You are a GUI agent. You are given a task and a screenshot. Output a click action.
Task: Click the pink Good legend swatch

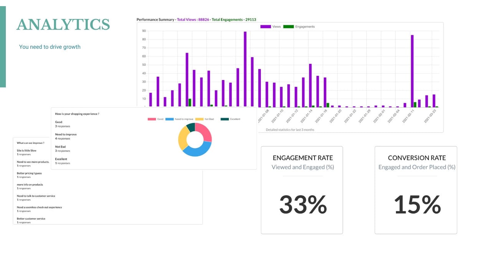point(152,119)
